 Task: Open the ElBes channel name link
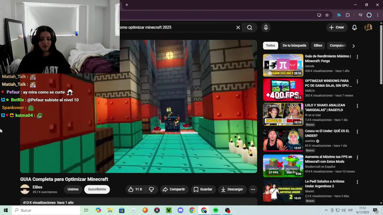coord(37,187)
